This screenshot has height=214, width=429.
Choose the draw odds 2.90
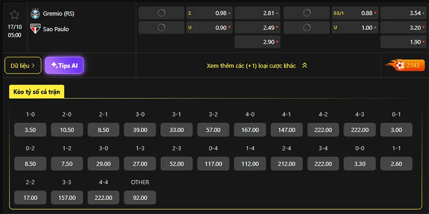coord(257,42)
